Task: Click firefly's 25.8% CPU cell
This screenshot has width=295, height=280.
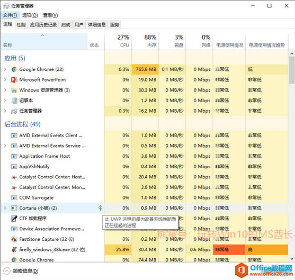Action: pyautogui.click(x=118, y=250)
